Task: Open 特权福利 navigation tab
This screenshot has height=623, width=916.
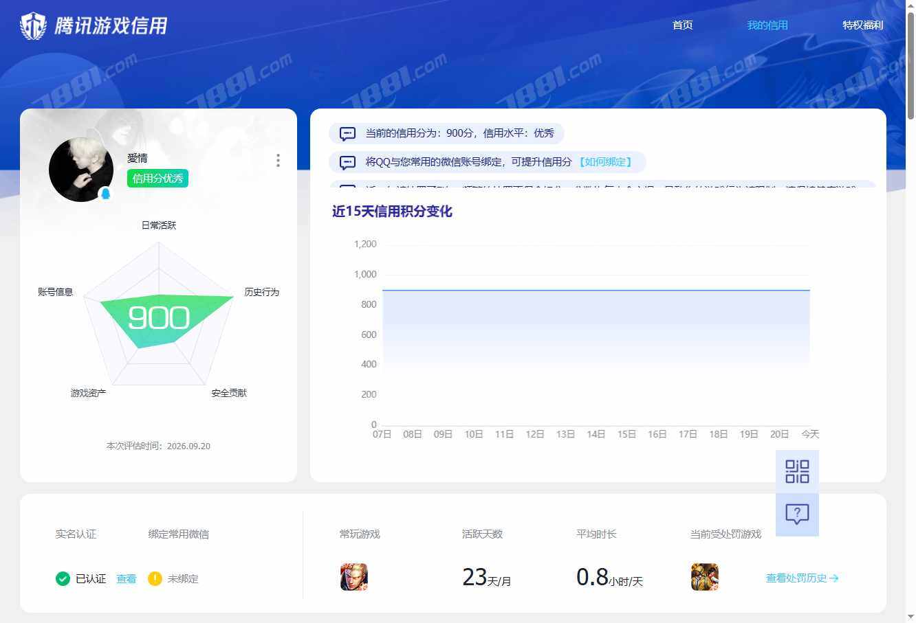Action: (x=863, y=25)
